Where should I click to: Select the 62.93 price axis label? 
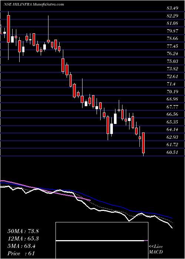pyautogui.click(x=172, y=137)
